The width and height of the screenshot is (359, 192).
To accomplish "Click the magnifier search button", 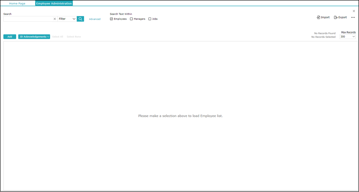I will pos(80,19).
